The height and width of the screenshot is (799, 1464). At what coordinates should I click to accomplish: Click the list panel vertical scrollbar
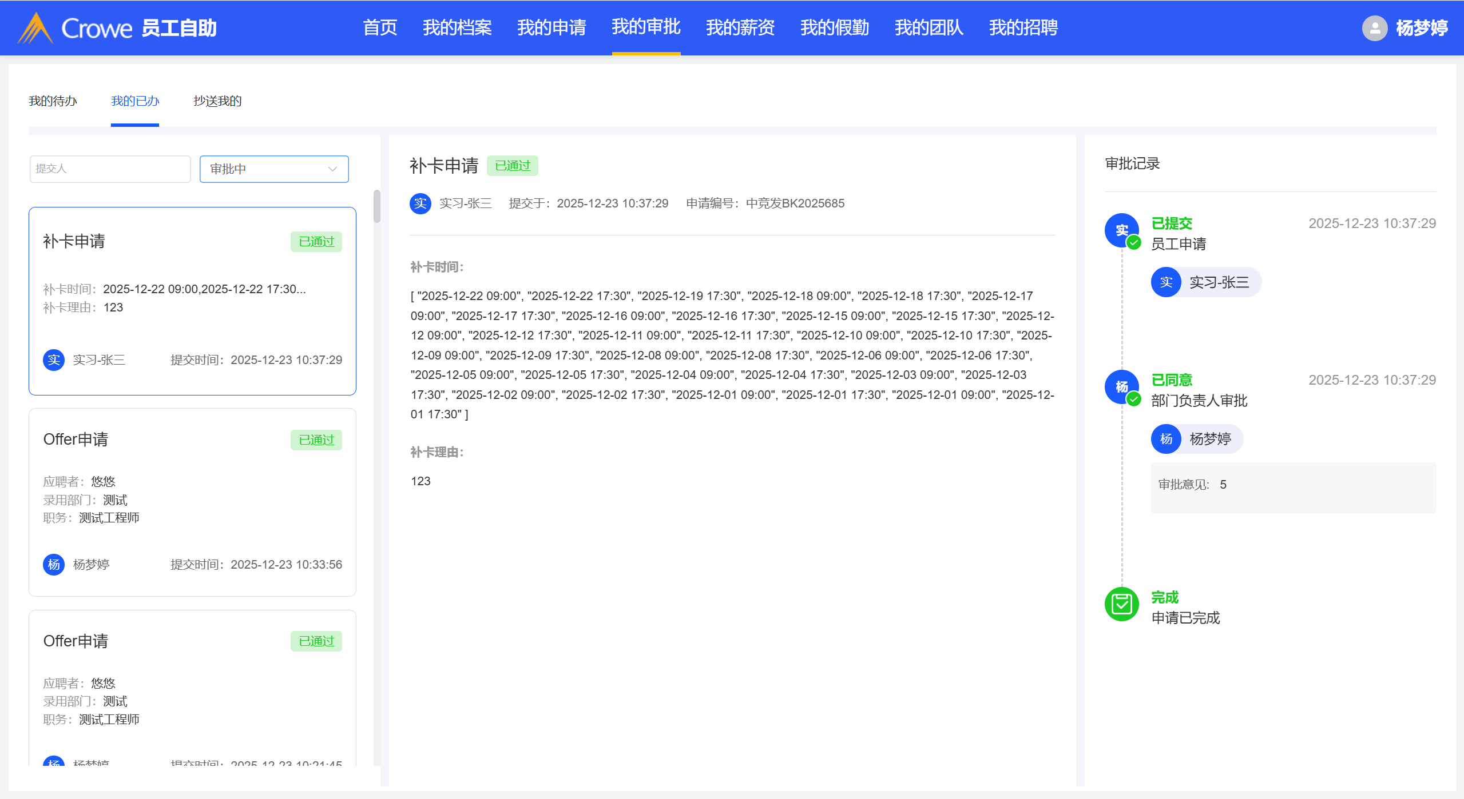click(376, 206)
